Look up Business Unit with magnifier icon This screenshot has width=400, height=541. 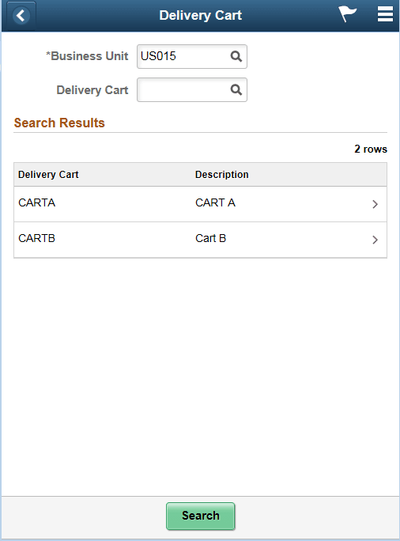pos(236,56)
